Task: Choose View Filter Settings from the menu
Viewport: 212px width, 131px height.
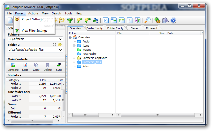Action: (34, 31)
